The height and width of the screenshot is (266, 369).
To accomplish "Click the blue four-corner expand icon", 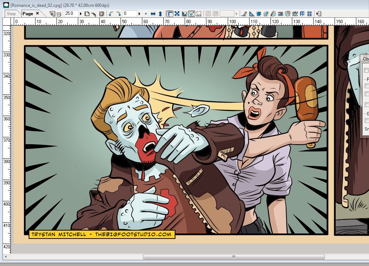I will click(x=177, y=14).
